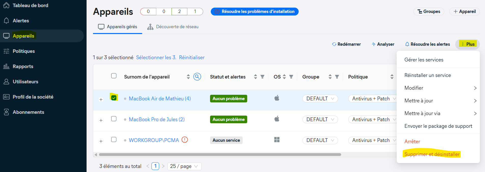Click the Réinitialiser selection link
This screenshot has width=485, height=172.
click(x=192, y=57)
